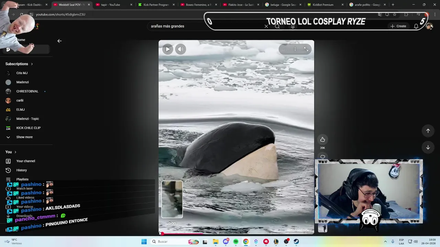Open Steam from the taskbar
Screen dimensions: 440x247
(x=296, y=242)
